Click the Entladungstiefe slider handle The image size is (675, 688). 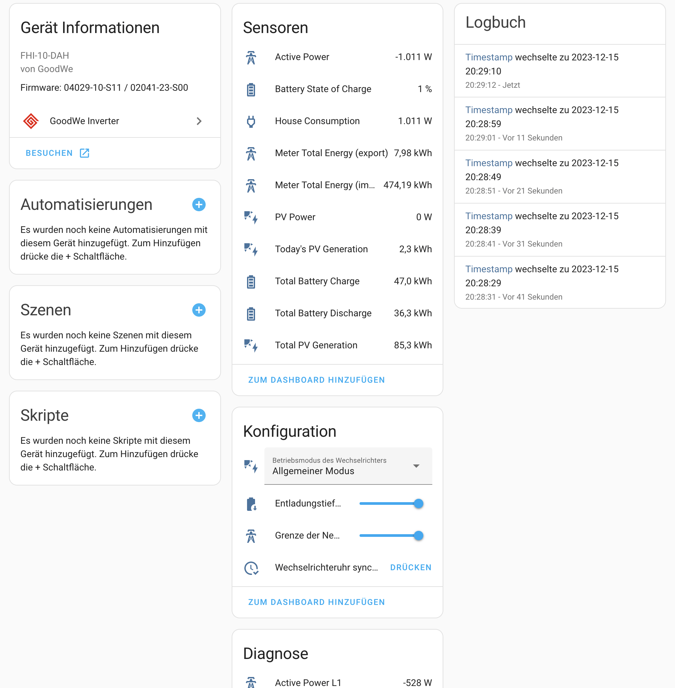[x=418, y=503]
